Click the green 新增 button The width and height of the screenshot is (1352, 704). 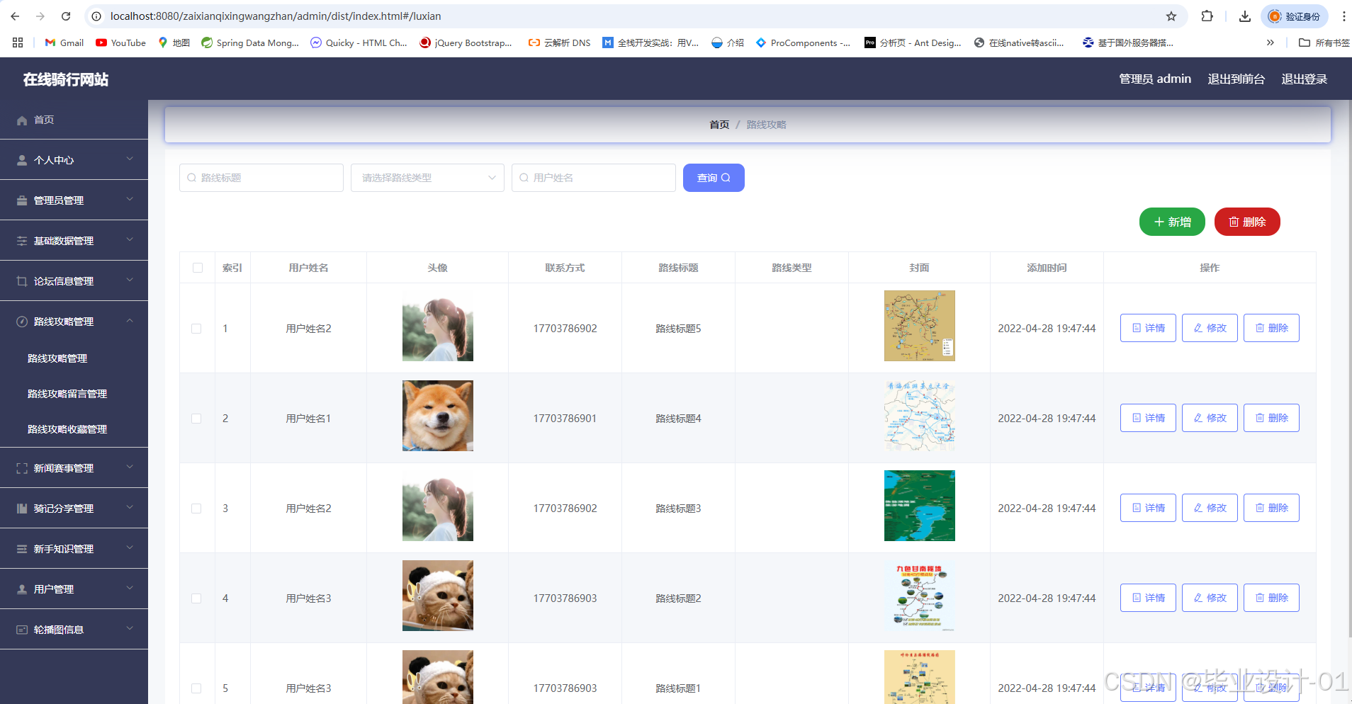1172,222
